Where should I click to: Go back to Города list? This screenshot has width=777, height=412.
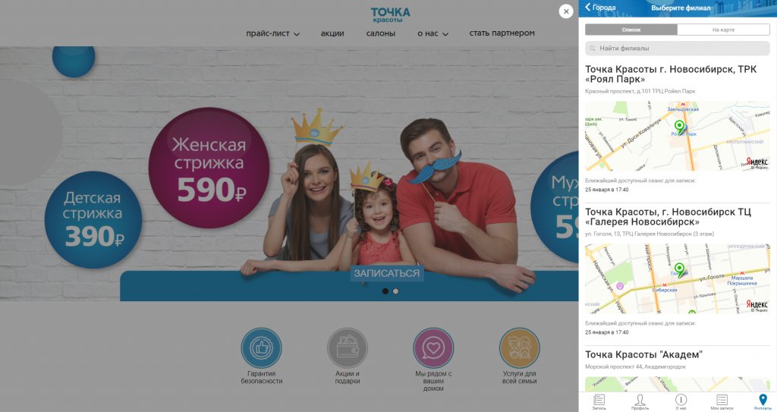[600, 8]
